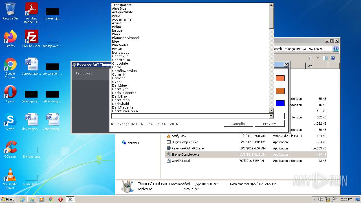
Task: Click the Explorer change view icon
Action: pyautogui.click(x=311, y=58)
